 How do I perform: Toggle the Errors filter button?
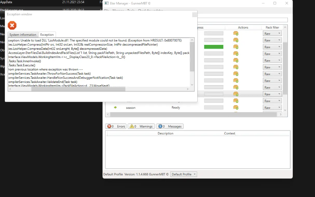coord(116,126)
